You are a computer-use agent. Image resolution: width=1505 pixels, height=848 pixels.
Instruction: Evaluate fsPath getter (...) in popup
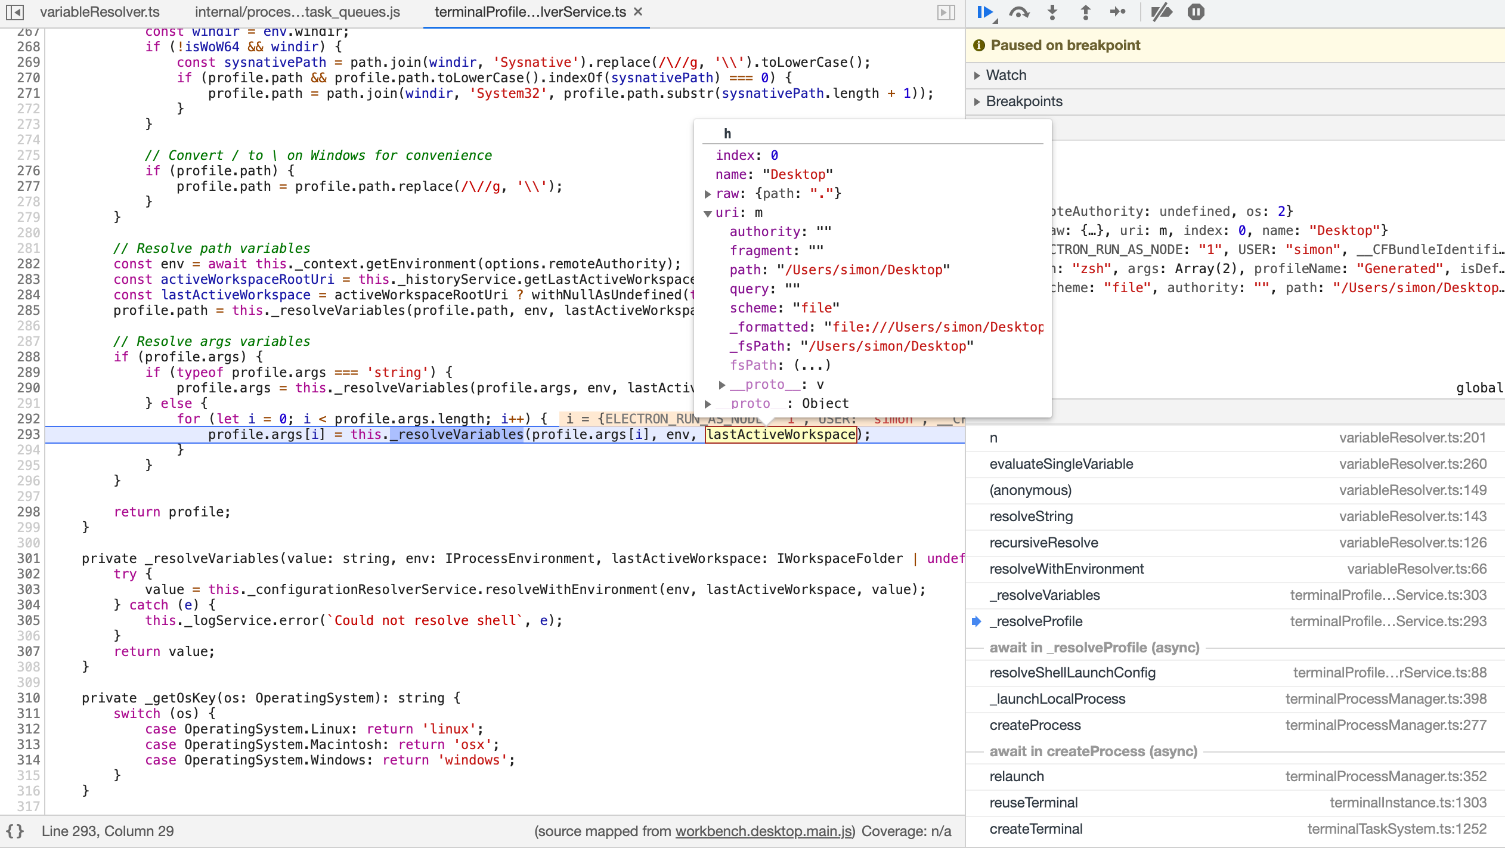tap(812, 365)
